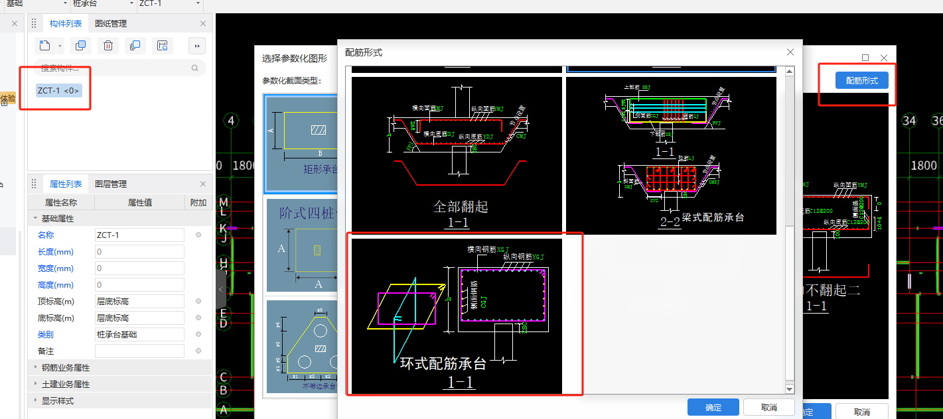This screenshot has width=943, height=419.
Task: Click the panel collapse arrow handle
Action: coord(221,290)
